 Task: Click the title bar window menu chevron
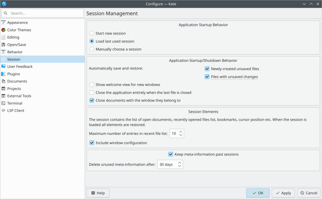303,4
